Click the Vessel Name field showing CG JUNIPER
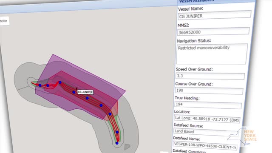Image resolution: width=272 pixels, height=153 pixels. pyautogui.click(x=214, y=15)
